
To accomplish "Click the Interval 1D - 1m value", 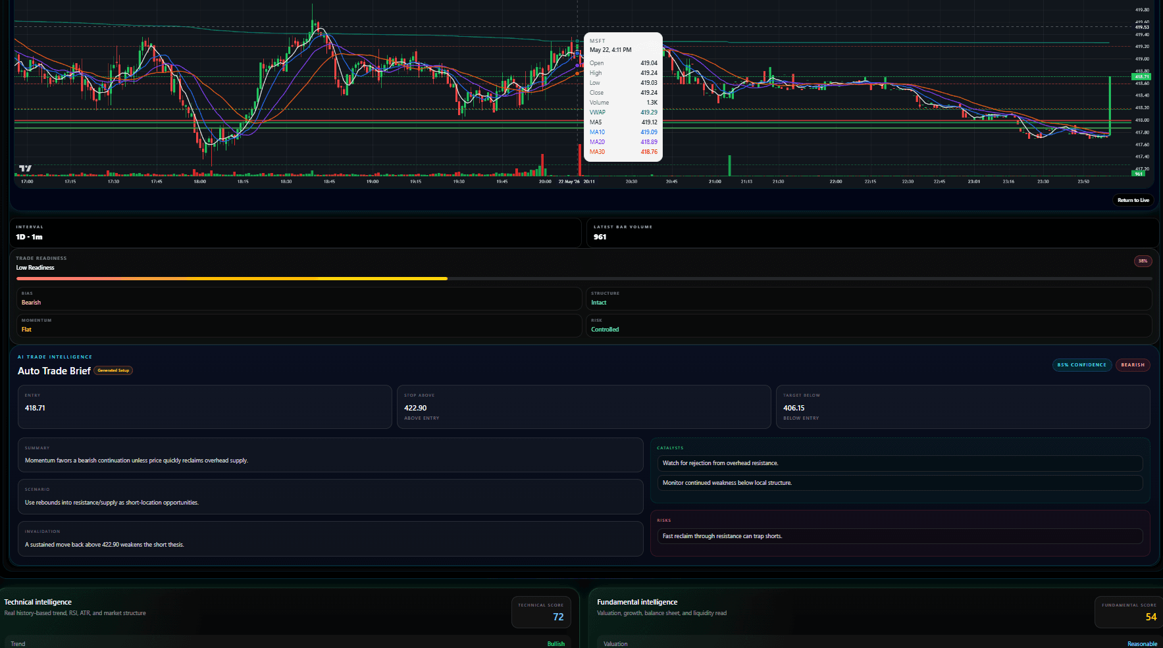I will point(29,237).
